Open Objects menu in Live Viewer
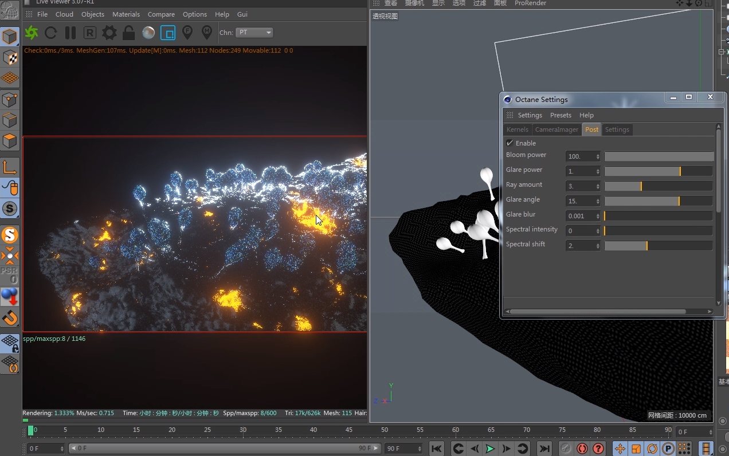 [x=93, y=14]
